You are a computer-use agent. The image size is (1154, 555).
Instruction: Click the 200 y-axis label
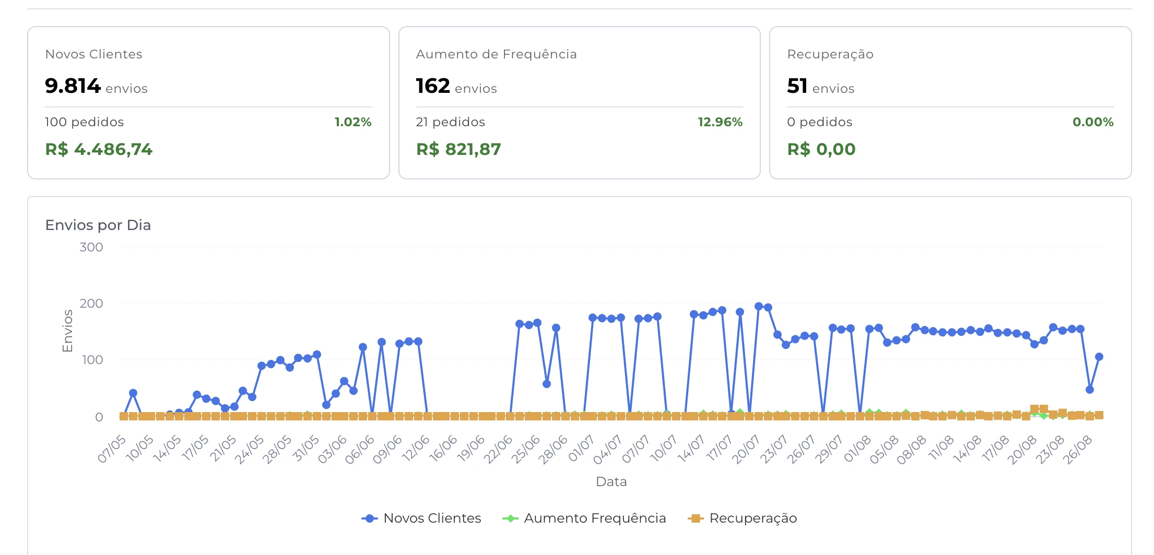[91, 304]
